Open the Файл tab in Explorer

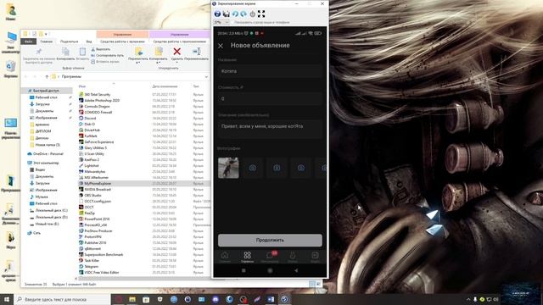28,42
